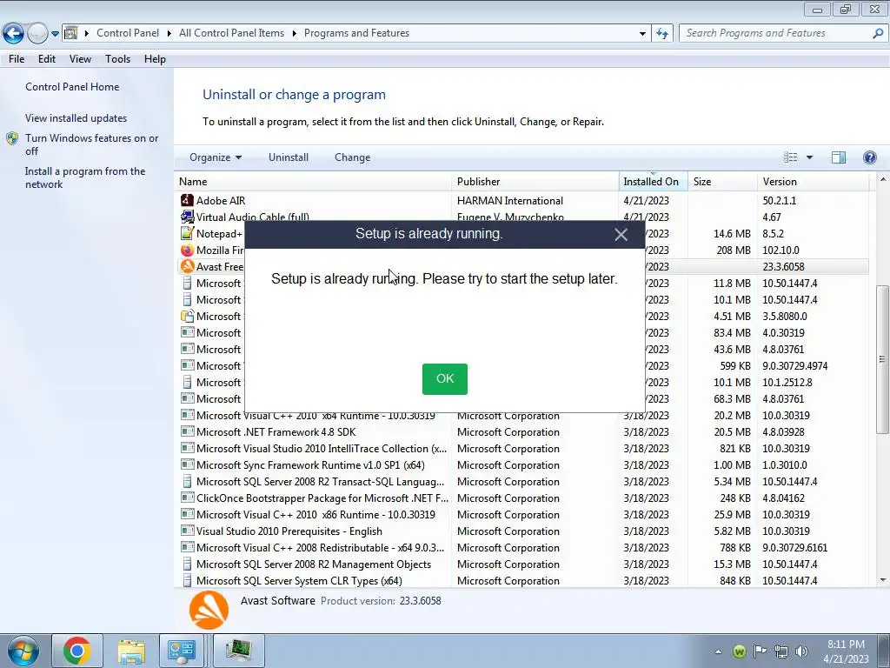The height and width of the screenshot is (668, 890).
Task: Sort by the Publisher column header
Action: 535,182
